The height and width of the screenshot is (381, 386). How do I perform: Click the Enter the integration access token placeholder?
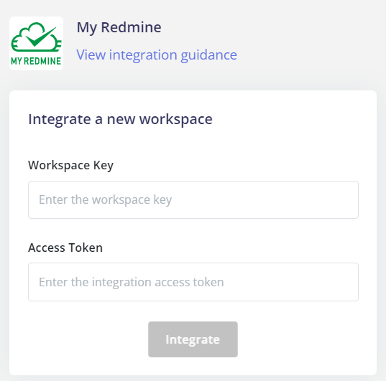coord(132,282)
